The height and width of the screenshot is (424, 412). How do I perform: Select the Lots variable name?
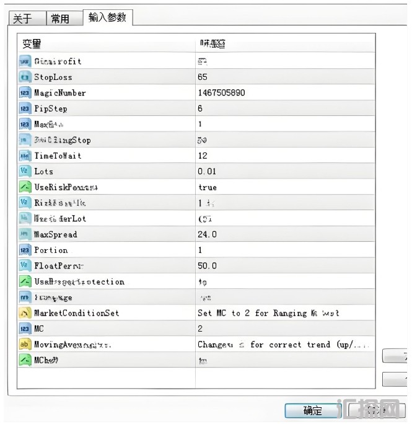pyautogui.click(x=43, y=172)
